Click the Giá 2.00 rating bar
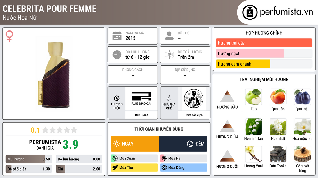 [79, 169]
